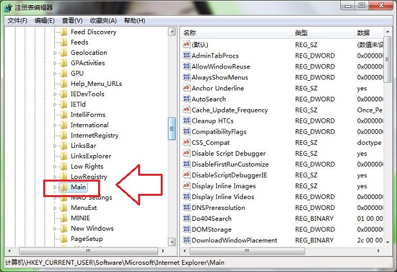The image size is (397, 272).
Task: Select the LowRegistry tree key
Action: coord(89,176)
